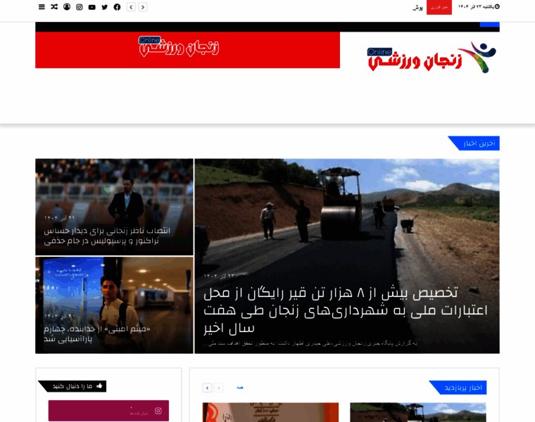Screen dimensions: 535x422
Task: Go to next breaking news item
Action: [143, 7]
